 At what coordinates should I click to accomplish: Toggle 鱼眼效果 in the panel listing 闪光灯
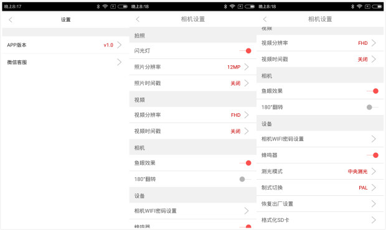pyautogui.click(x=245, y=163)
